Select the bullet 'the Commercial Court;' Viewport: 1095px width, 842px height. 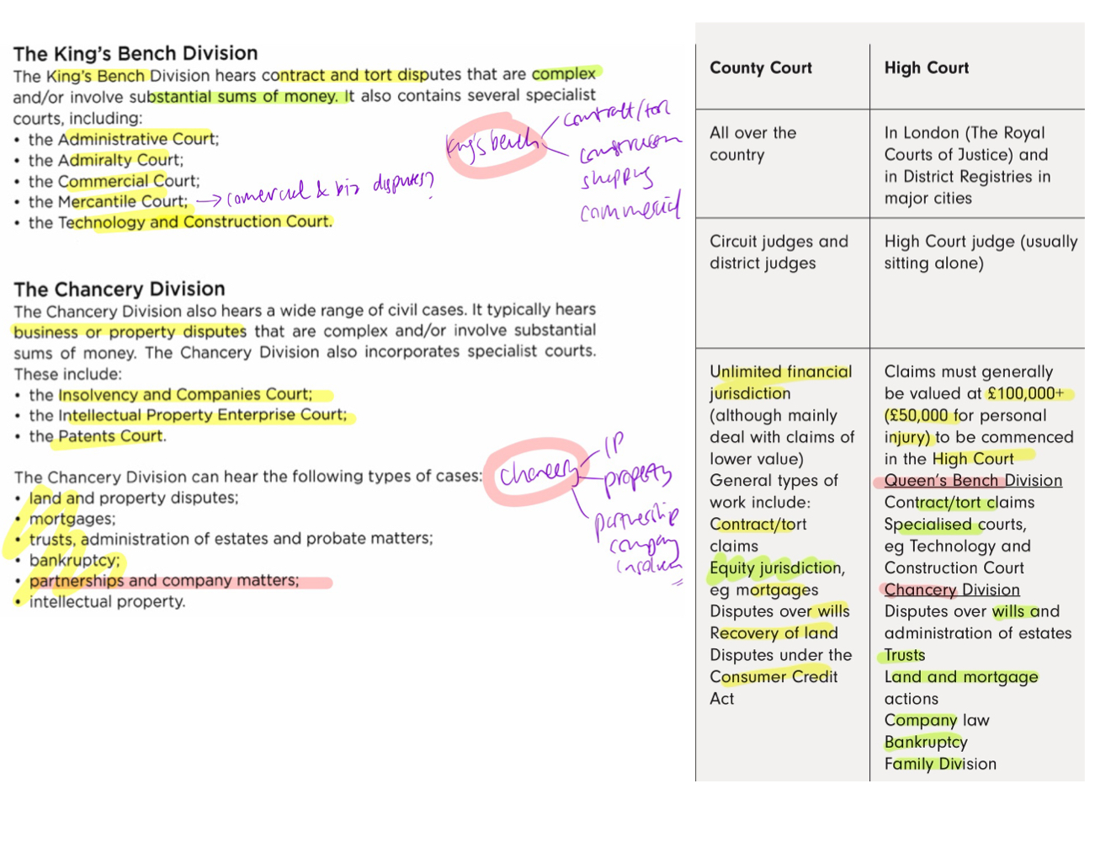[114, 181]
